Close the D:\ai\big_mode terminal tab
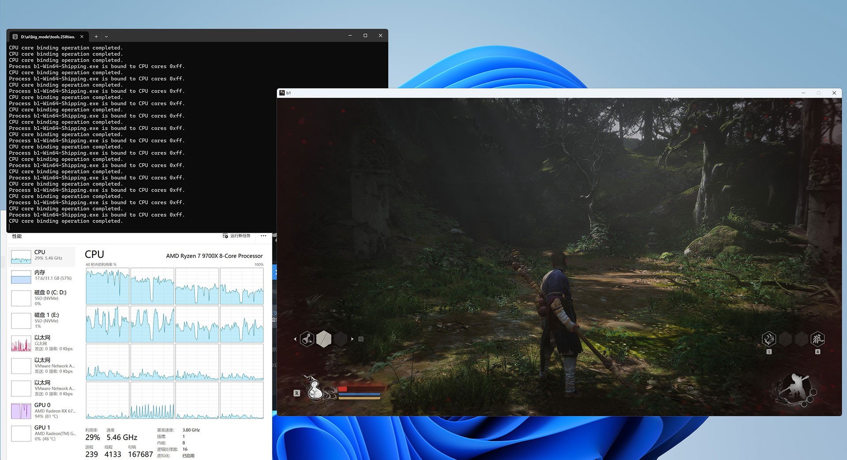Screen dimensions: 847x460 (82, 37)
